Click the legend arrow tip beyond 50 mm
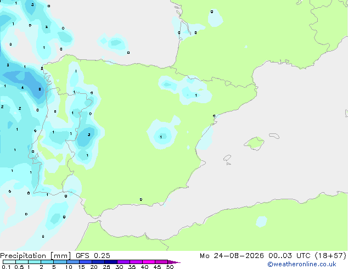Screen dimensions: 348x269 point(174,262)
